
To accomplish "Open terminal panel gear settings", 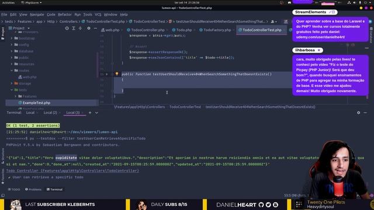I will [x=358, y=113].
